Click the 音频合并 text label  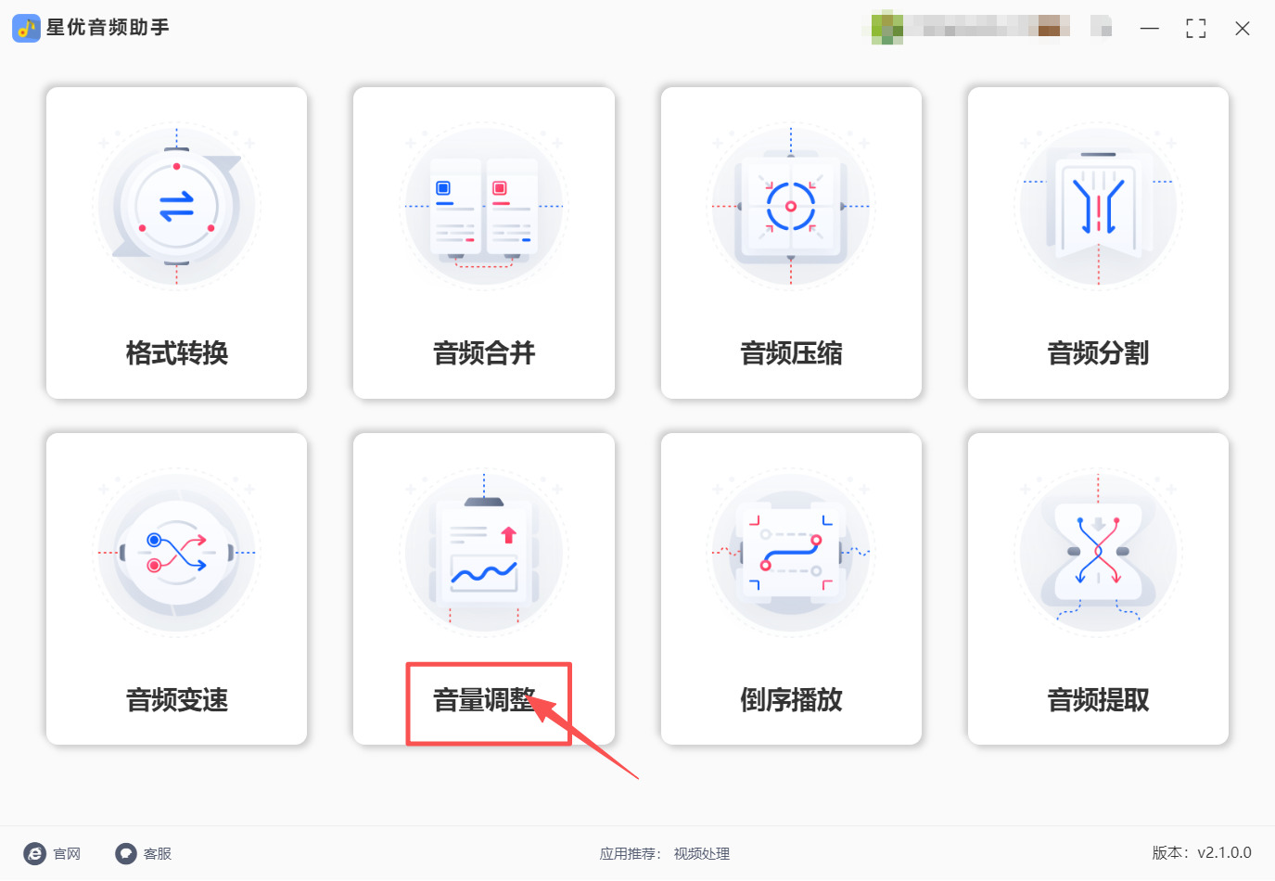(x=484, y=352)
